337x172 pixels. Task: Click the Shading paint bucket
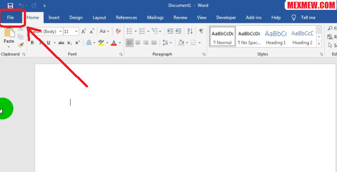(181, 43)
